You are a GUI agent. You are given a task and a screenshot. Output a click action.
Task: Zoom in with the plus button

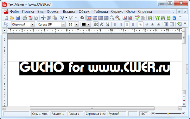[183, 114]
